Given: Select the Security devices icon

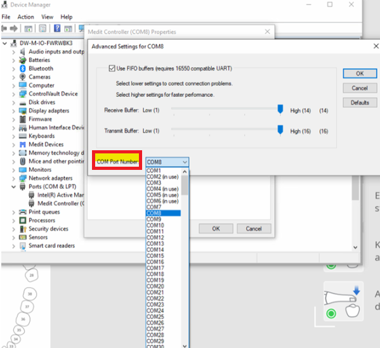Looking at the screenshot, I should pos(23,229).
